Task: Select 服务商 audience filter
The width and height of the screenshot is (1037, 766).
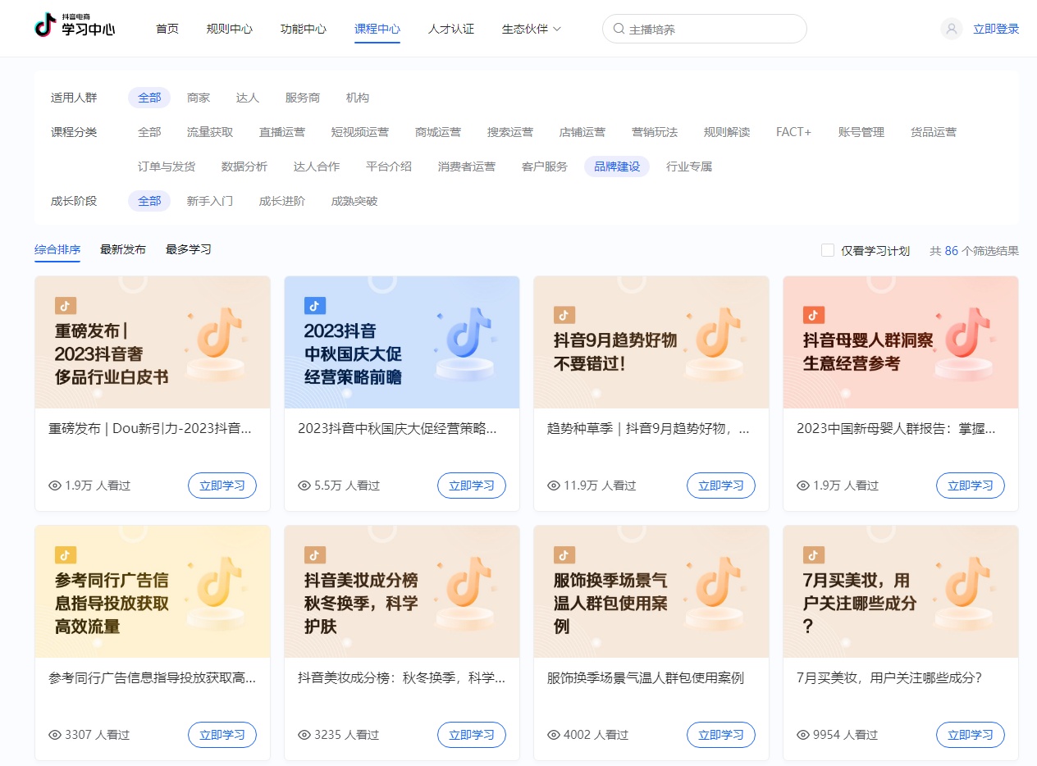Action: pos(303,98)
